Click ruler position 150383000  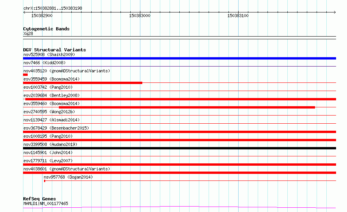140,16
